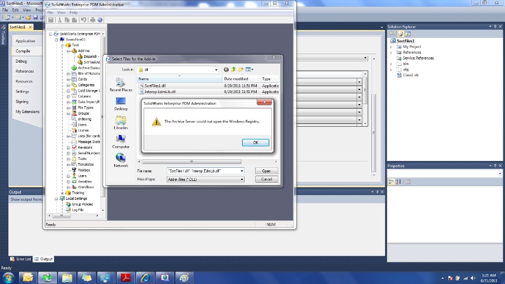Open Recent Places in the file dialog sidebar
This screenshot has width=505, height=284.
coord(121,85)
